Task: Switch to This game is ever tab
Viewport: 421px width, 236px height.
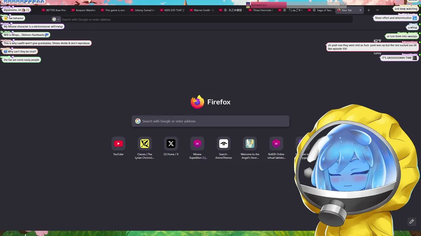Action: coord(113,10)
